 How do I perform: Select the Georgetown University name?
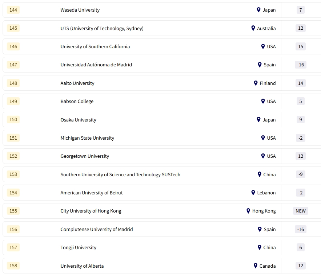tap(85, 156)
